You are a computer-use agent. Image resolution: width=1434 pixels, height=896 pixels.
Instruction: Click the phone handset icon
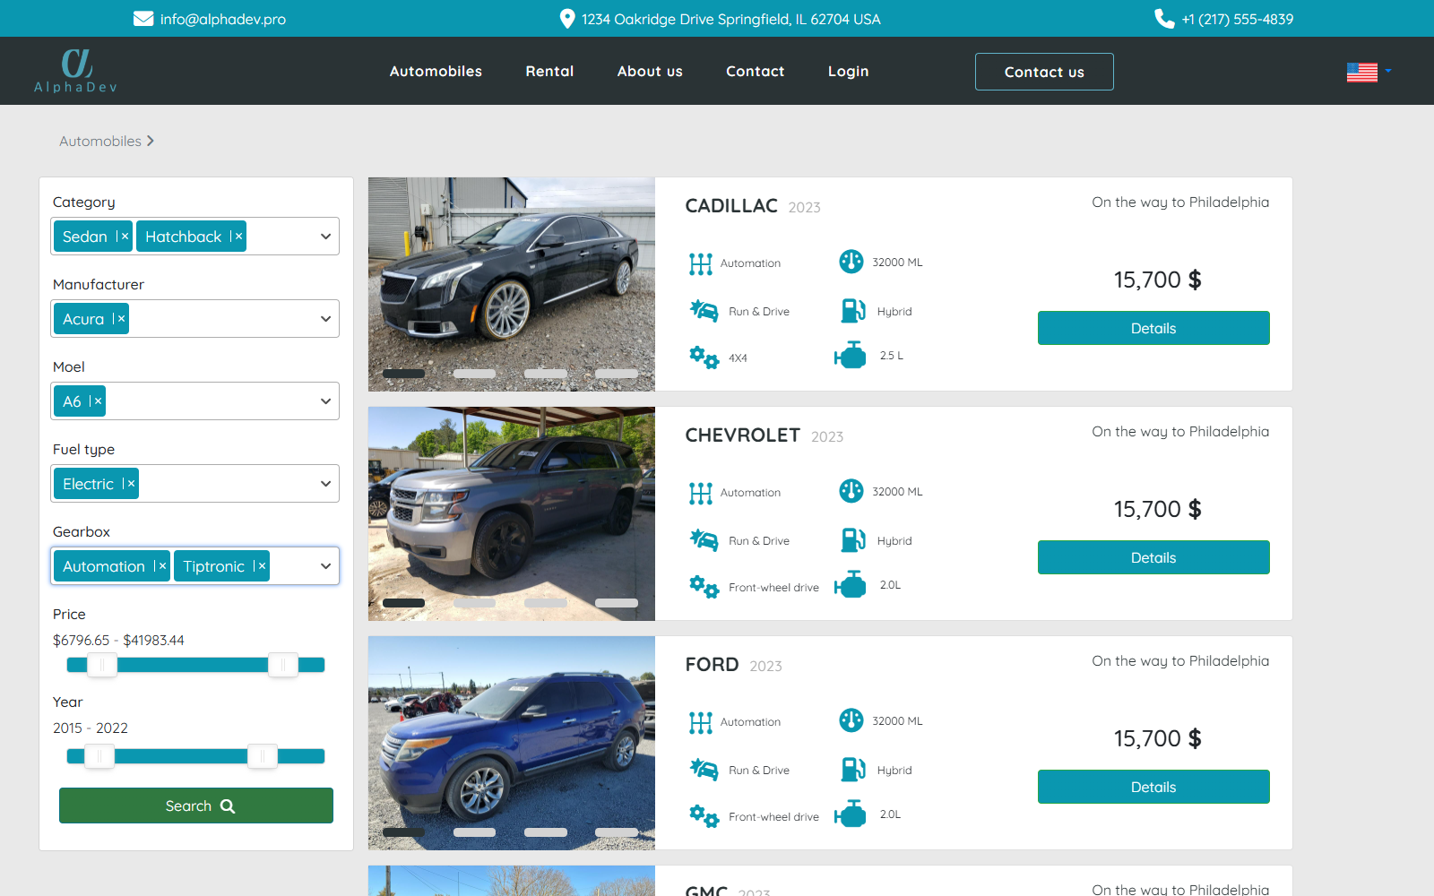tap(1164, 19)
